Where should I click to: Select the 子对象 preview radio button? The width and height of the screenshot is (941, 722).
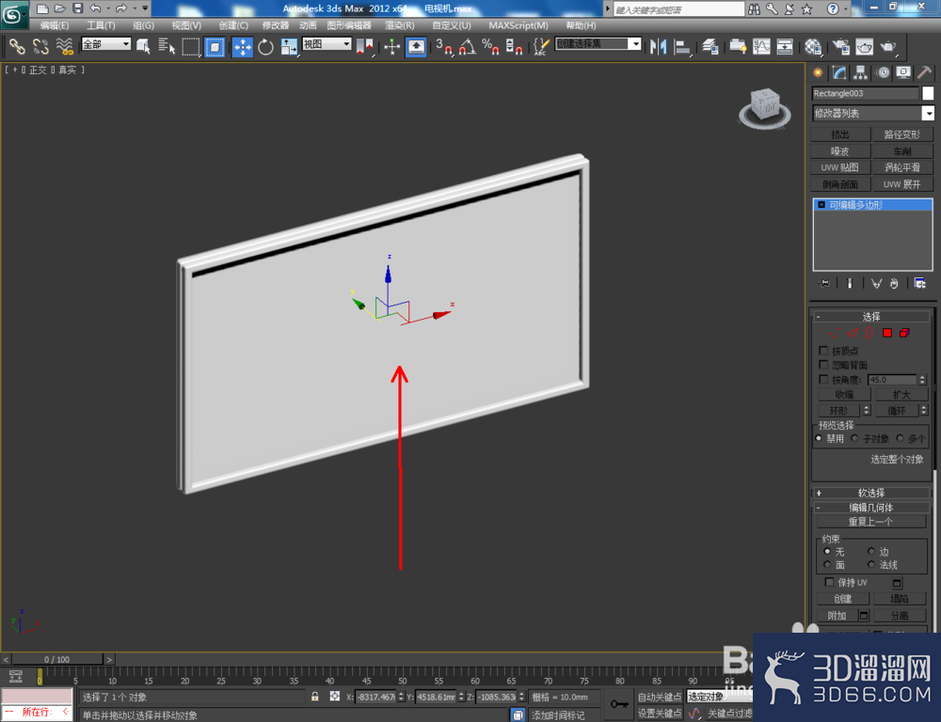pyautogui.click(x=854, y=438)
